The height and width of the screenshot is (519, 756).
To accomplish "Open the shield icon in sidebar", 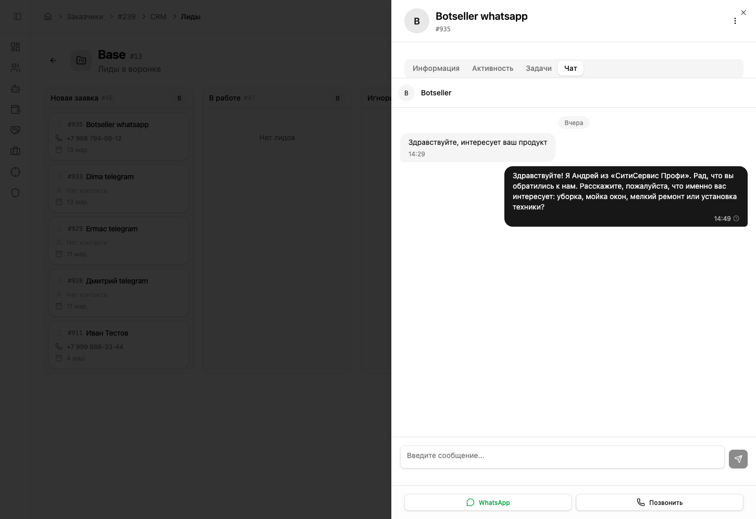I will tap(16, 193).
